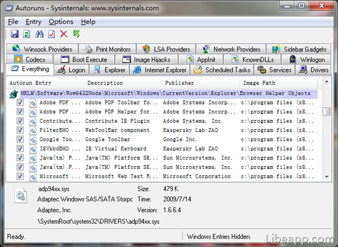Disable the Google Toolbar entry checkbox
Image resolution: width=338 pixels, height=247 pixels.
point(20,139)
